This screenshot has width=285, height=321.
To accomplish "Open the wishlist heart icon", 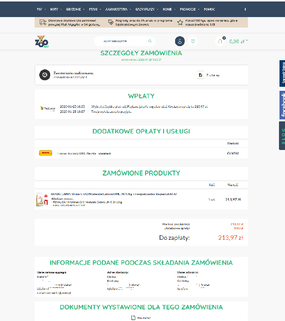I will pos(193,41).
